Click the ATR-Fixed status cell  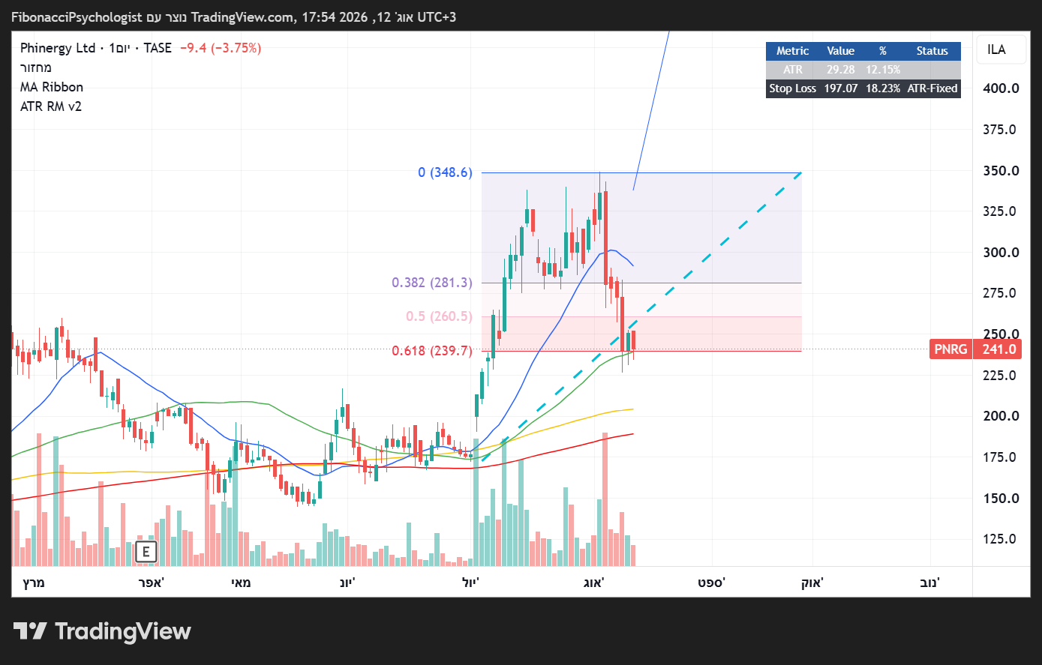(x=932, y=88)
